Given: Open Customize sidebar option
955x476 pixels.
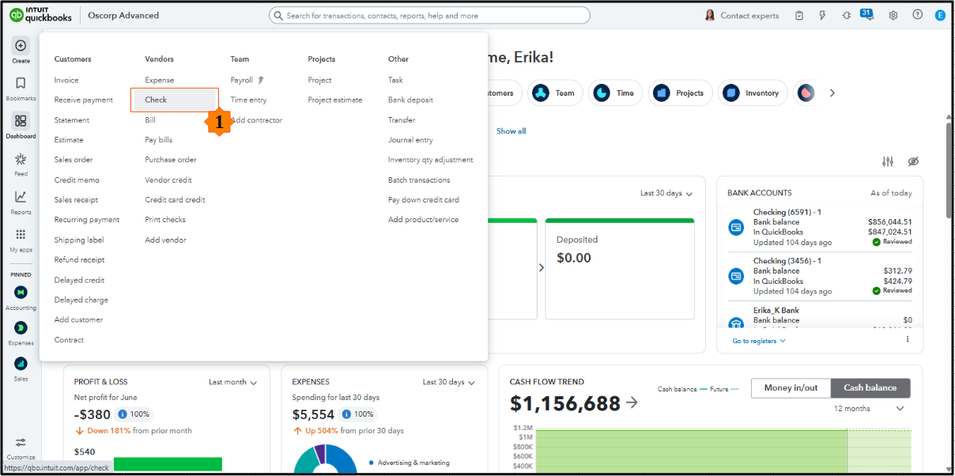Looking at the screenshot, I should (21, 443).
